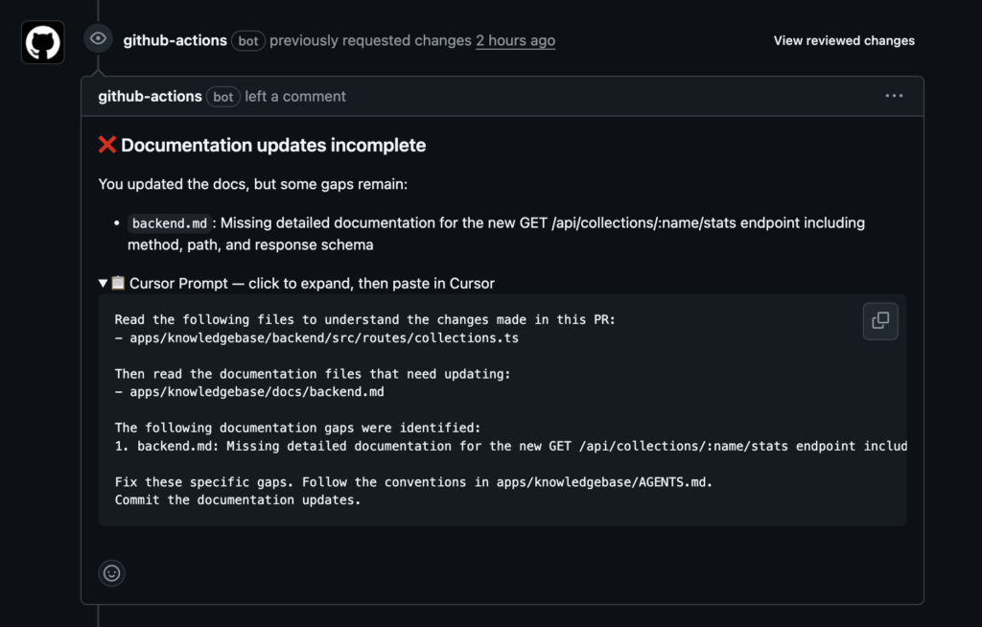Screen dimensions: 982x627
Task: Copy the Cursor prompt code block
Action: (x=879, y=321)
